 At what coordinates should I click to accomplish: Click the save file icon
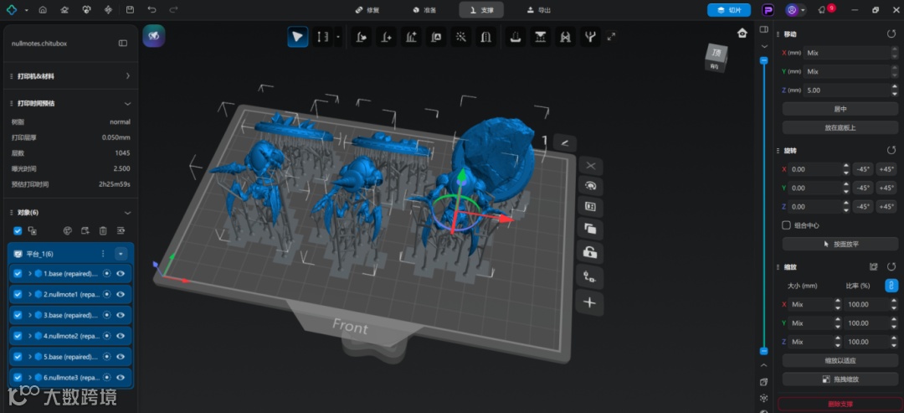(x=130, y=10)
